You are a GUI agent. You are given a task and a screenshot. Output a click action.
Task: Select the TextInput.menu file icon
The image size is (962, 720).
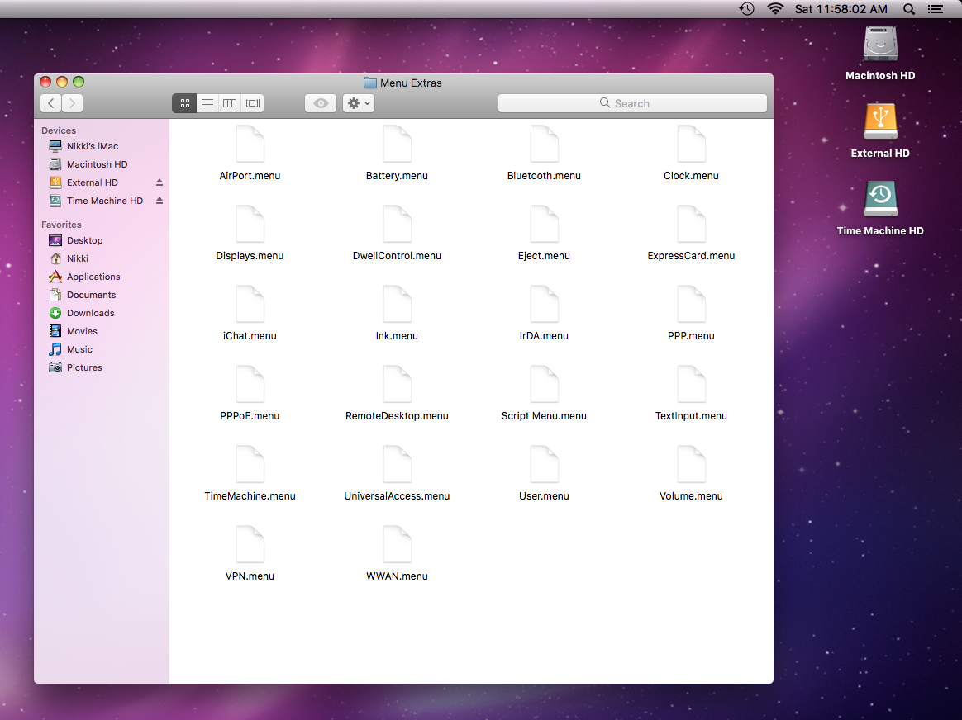tap(692, 385)
